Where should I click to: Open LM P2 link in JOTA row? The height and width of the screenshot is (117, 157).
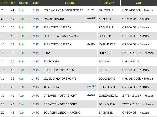(35, 53)
